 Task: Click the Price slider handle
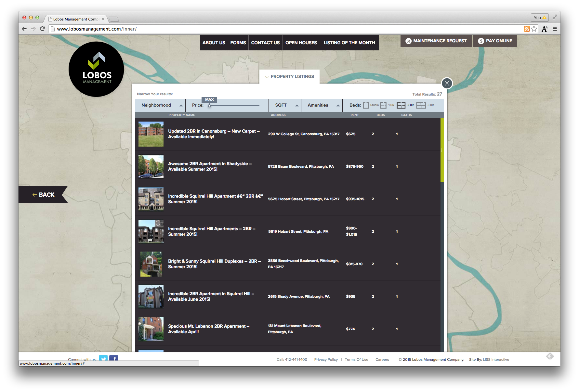pos(209,106)
